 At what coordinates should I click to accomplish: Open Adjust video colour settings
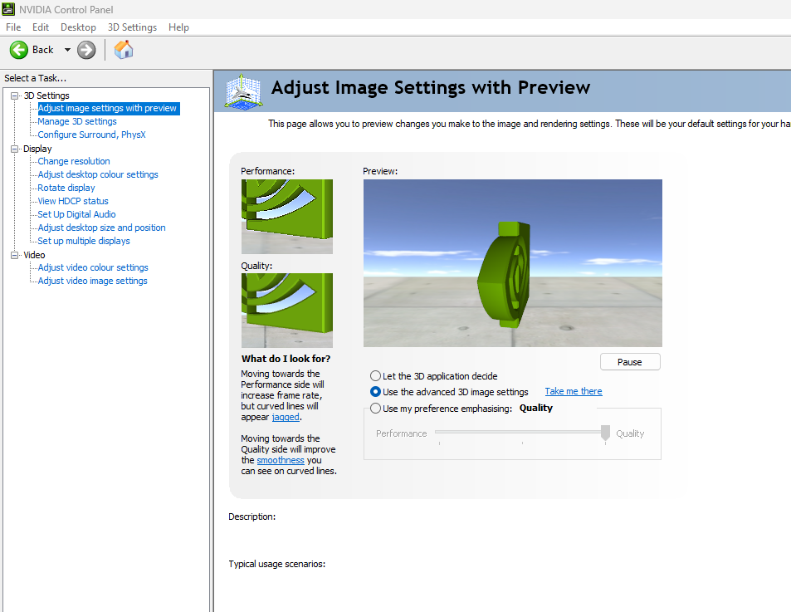pyautogui.click(x=93, y=267)
